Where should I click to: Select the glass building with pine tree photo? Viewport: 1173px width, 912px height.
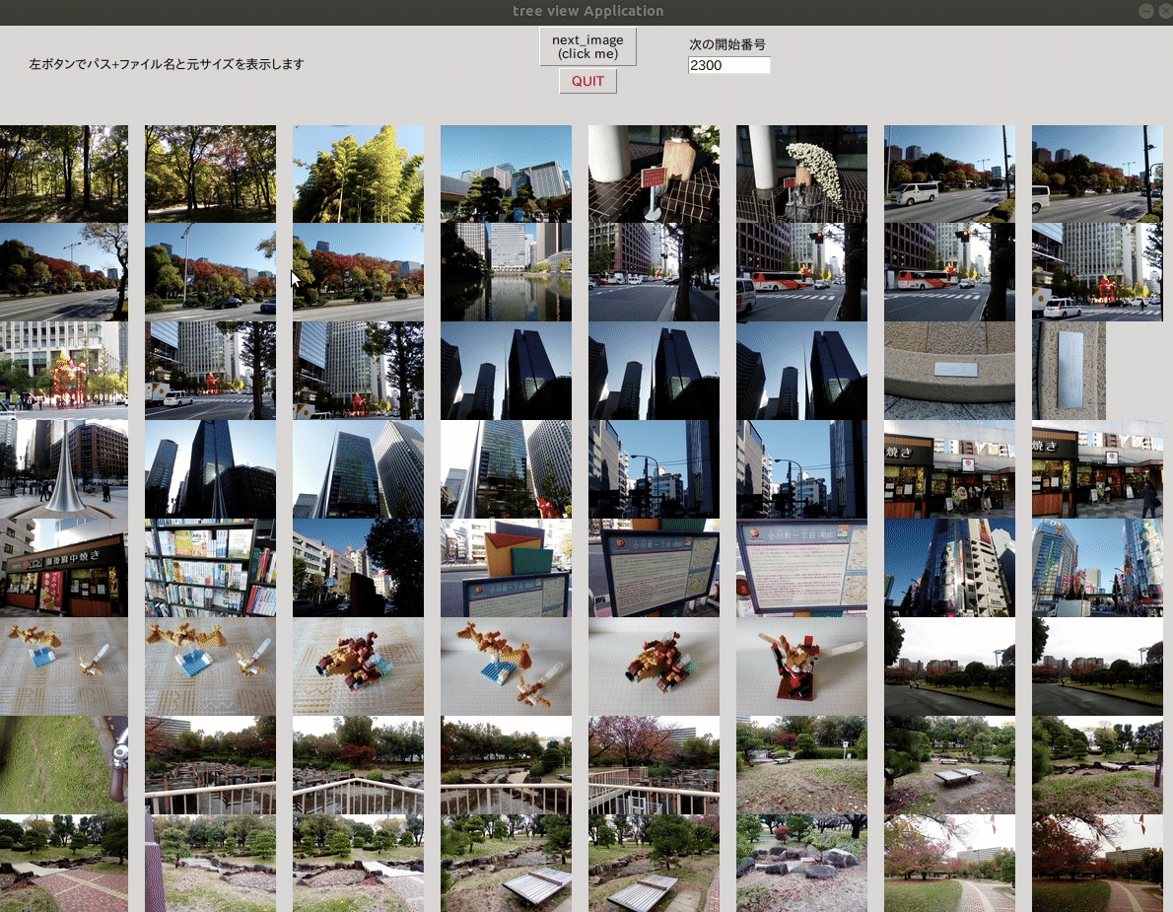click(506, 174)
